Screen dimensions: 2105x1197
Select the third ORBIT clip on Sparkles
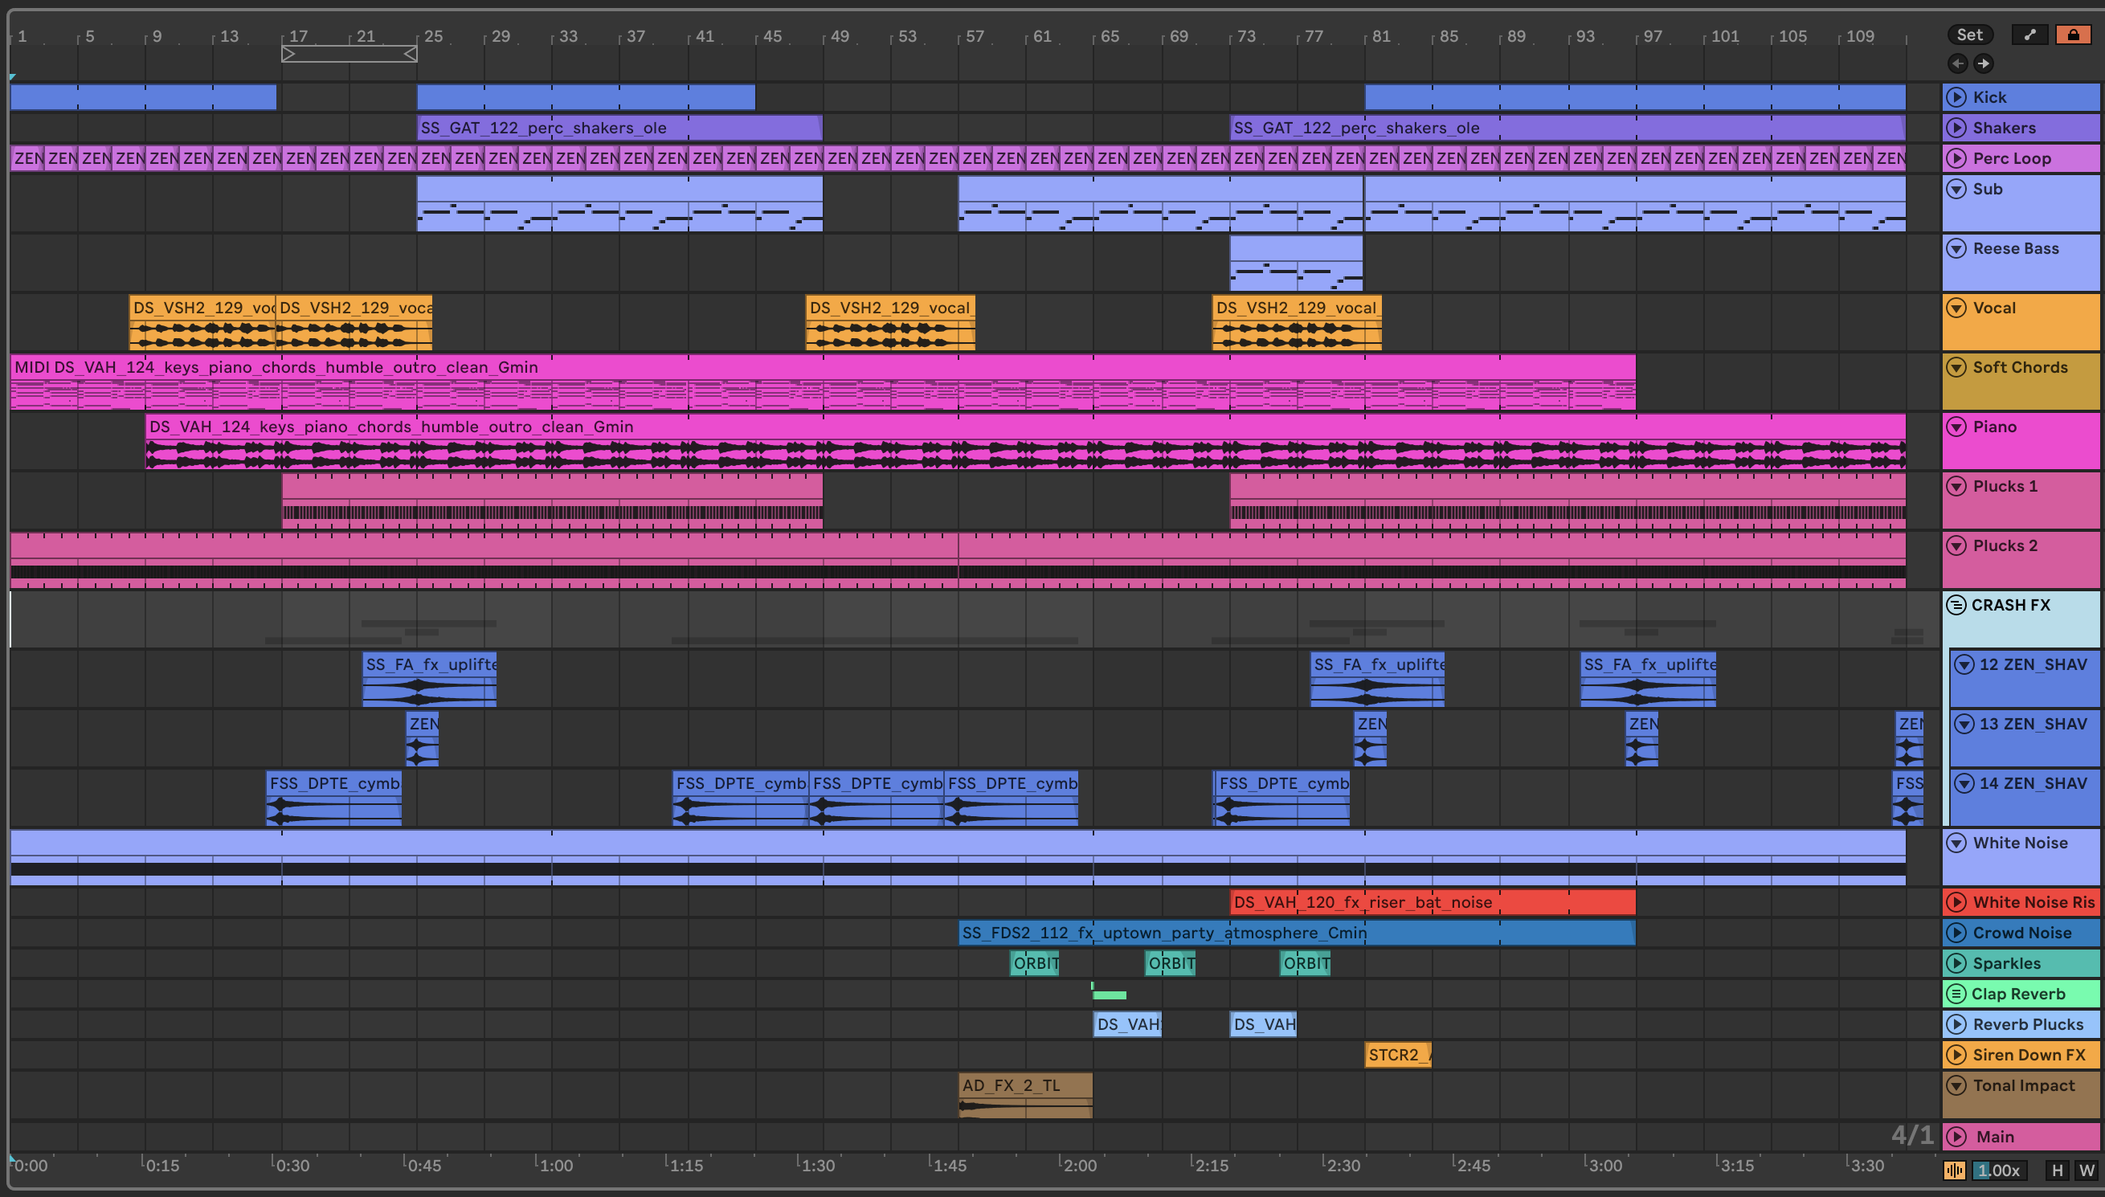point(1306,962)
